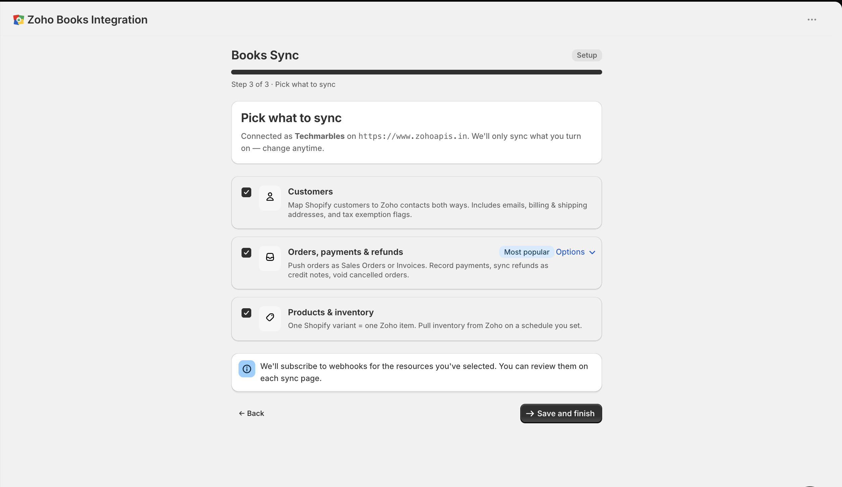Image resolution: width=842 pixels, height=487 pixels.
Task: Click the https://www.zohoapis.in domain text
Action: point(413,136)
